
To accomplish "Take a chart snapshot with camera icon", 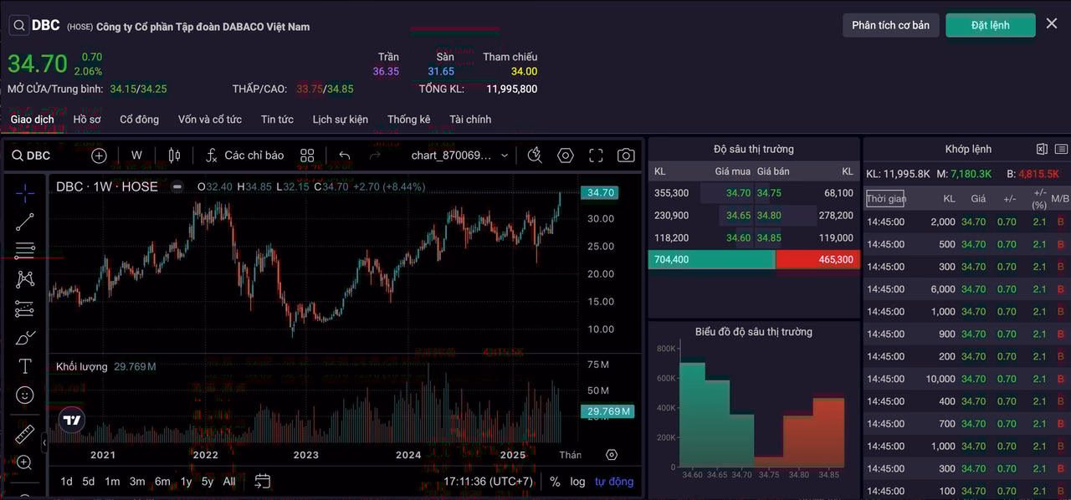I will (626, 156).
